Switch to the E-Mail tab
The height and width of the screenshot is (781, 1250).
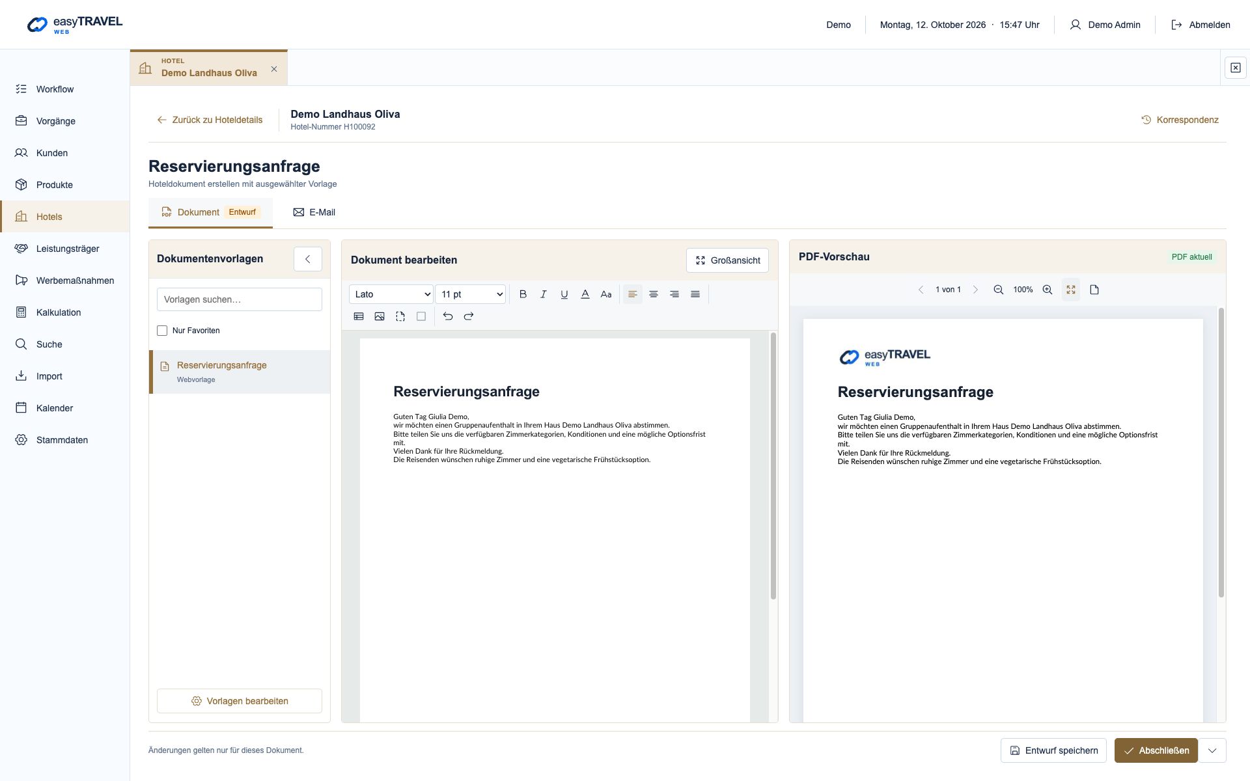pos(314,212)
